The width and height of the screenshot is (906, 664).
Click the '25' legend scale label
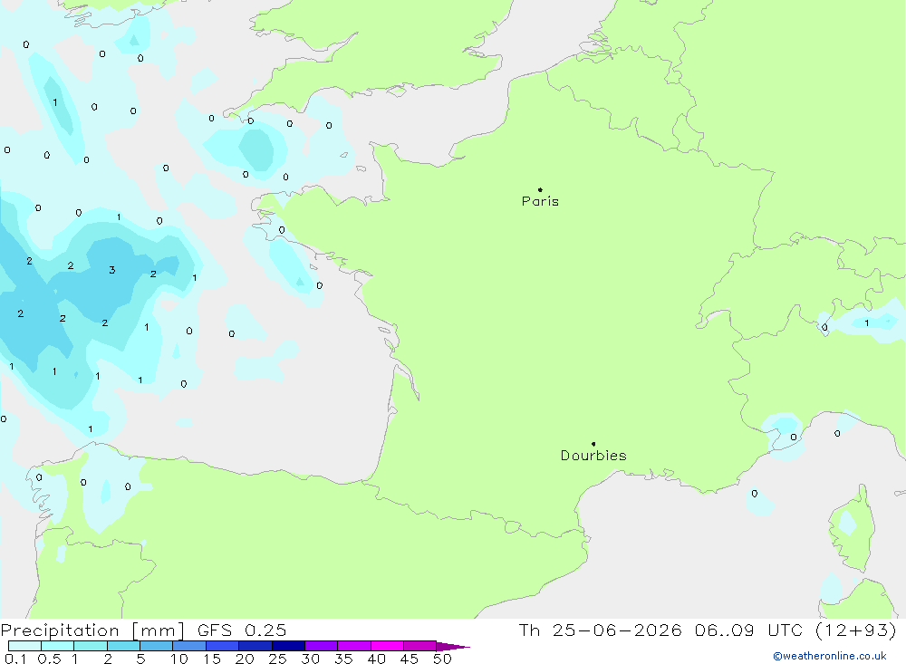[x=277, y=659]
